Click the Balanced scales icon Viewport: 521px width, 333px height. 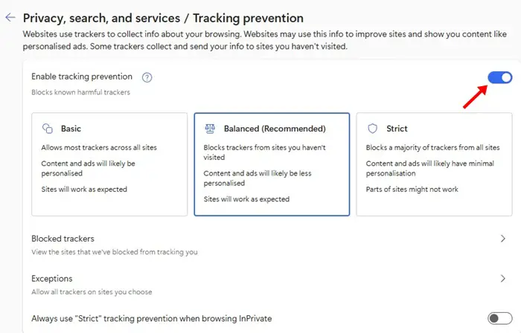click(210, 129)
